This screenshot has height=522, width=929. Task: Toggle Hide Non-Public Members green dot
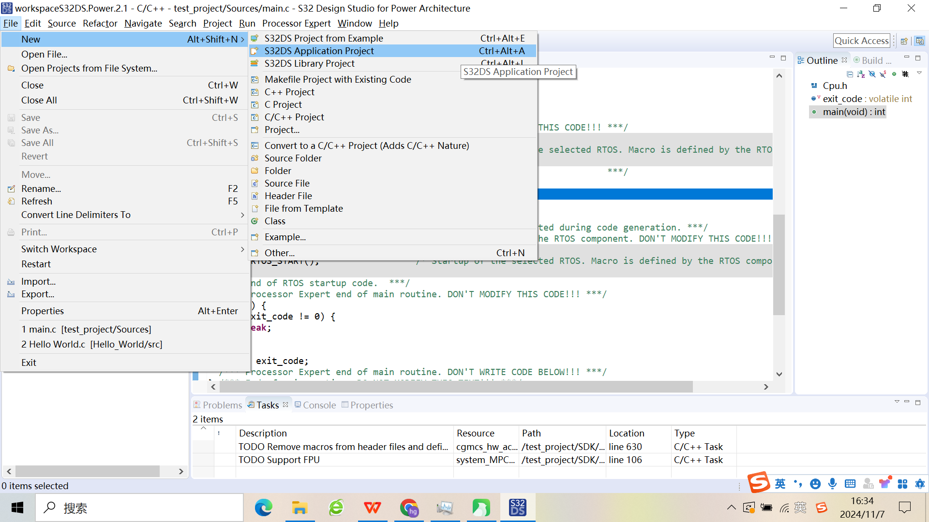(894, 74)
